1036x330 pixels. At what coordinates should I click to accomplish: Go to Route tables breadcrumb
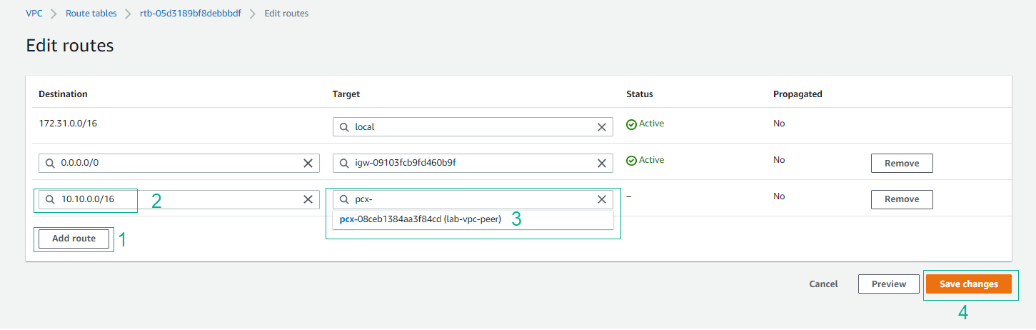(91, 14)
